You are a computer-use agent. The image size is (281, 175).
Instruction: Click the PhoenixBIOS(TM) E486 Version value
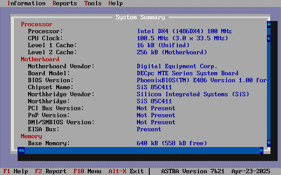pyautogui.click(x=202, y=80)
